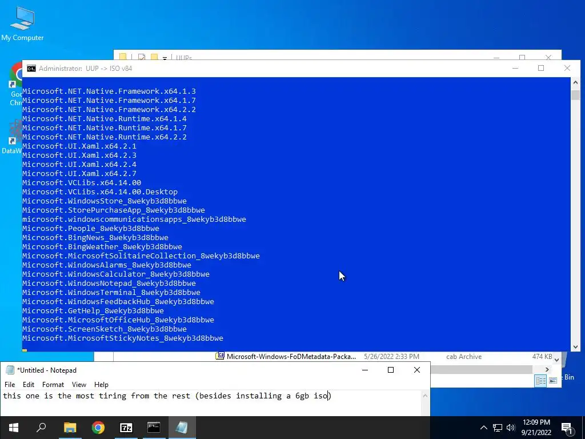The height and width of the screenshot is (439, 585).
Task: Click Microsoft.WindowsCalculator_8wekyb3d8bbwe console line
Action: [115, 274]
